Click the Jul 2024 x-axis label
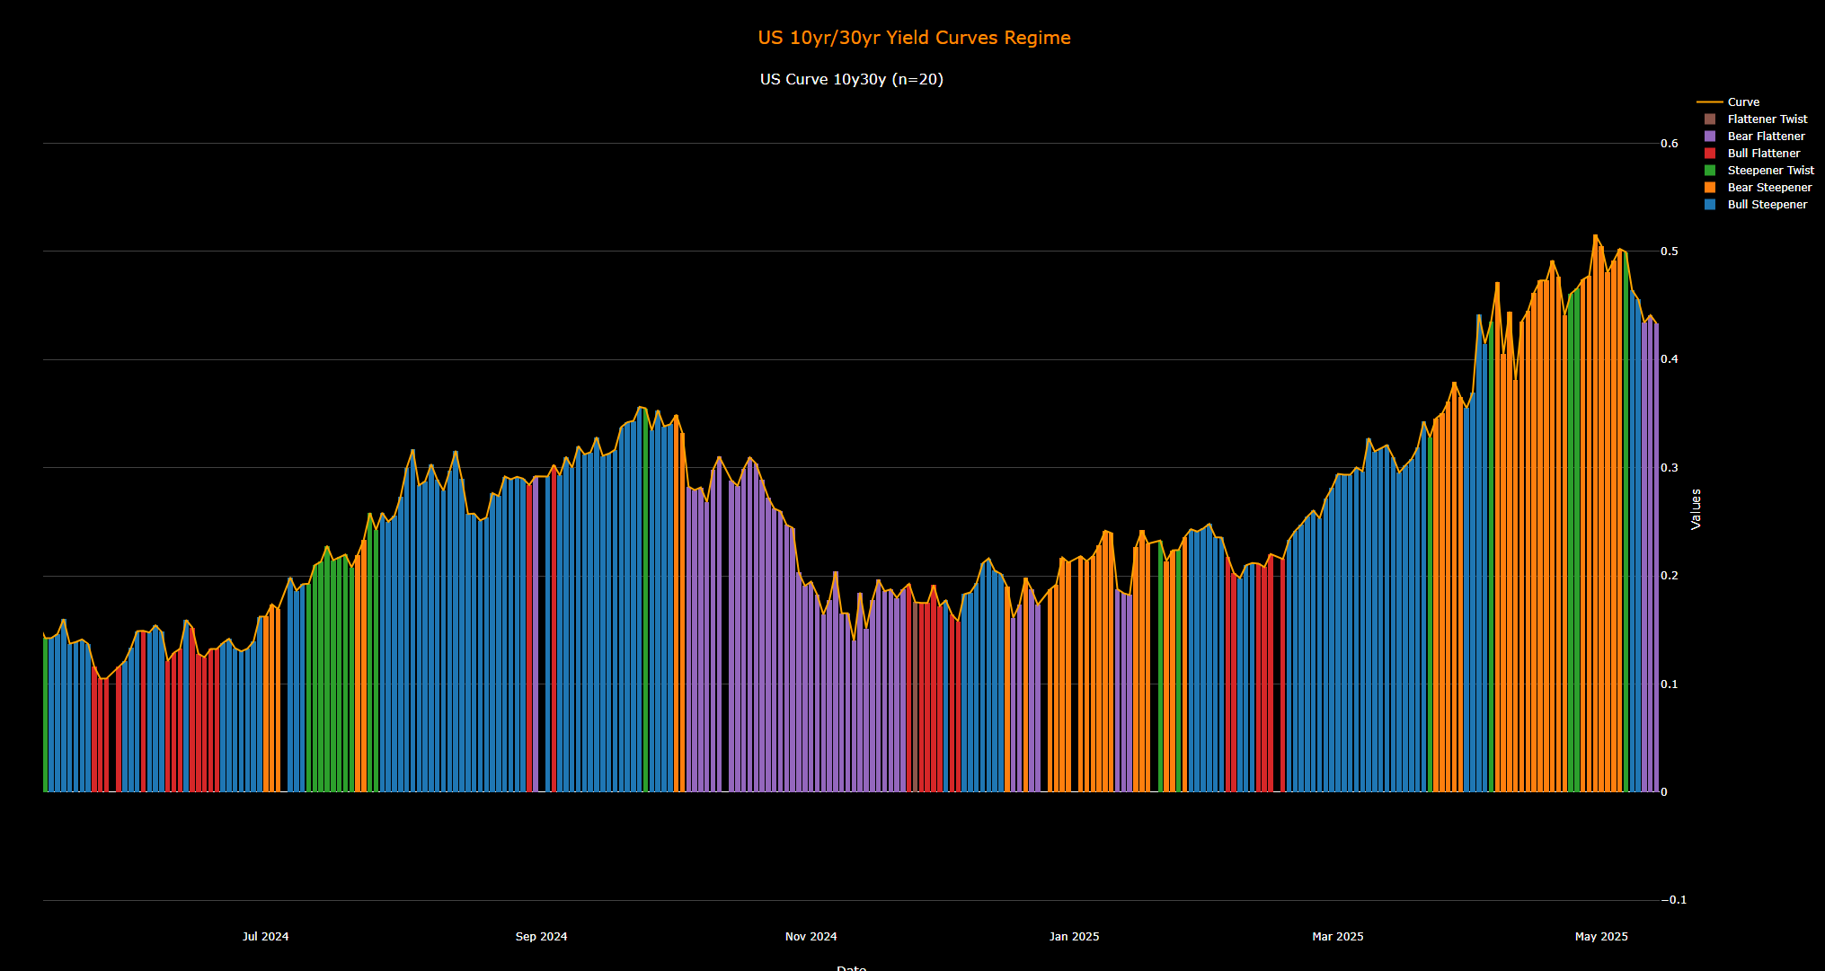 (x=265, y=936)
